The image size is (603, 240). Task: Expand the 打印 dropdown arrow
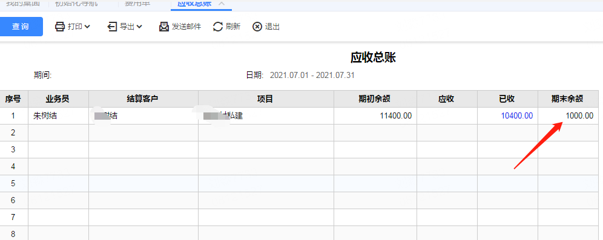(87, 27)
